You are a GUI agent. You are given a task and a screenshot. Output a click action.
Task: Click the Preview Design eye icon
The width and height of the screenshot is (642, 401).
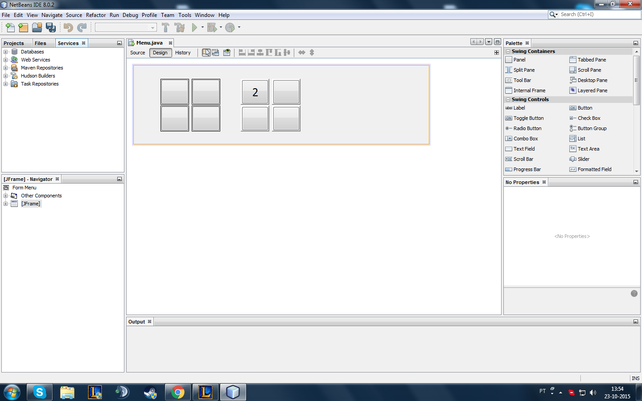tap(227, 53)
